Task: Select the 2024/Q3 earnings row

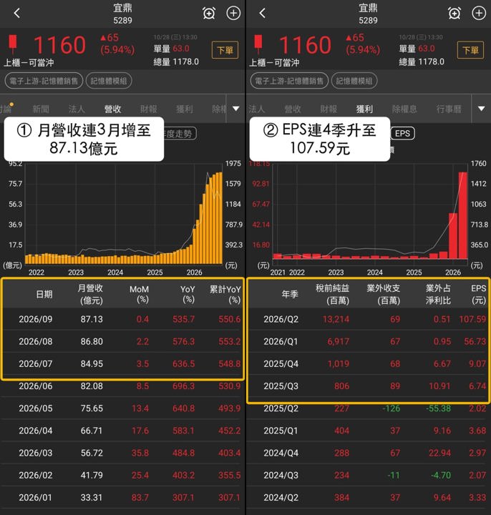Action: click(x=368, y=475)
